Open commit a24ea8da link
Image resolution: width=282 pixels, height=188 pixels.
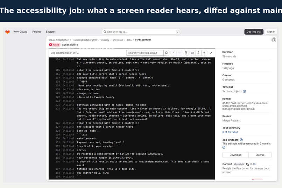(x=239, y=164)
